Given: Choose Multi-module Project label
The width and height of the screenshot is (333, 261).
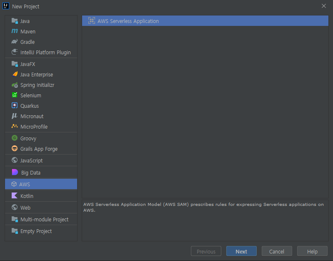Looking at the screenshot, I should pos(44,219).
